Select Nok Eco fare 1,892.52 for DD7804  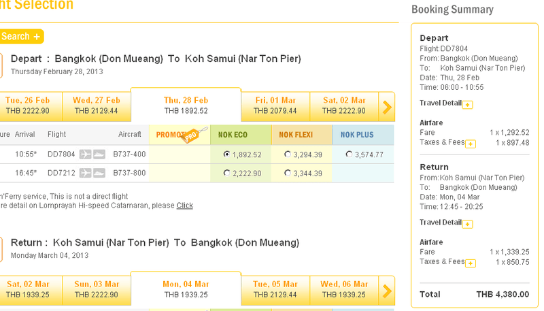click(x=226, y=154)
